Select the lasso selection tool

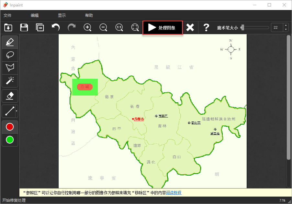click(10, 55)
